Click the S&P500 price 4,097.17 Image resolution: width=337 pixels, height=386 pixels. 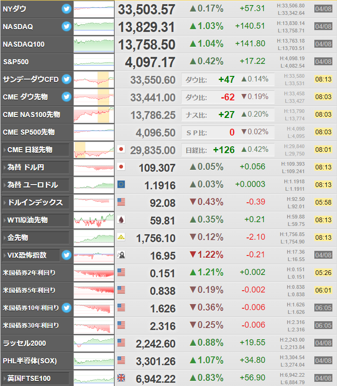point(150,62)
